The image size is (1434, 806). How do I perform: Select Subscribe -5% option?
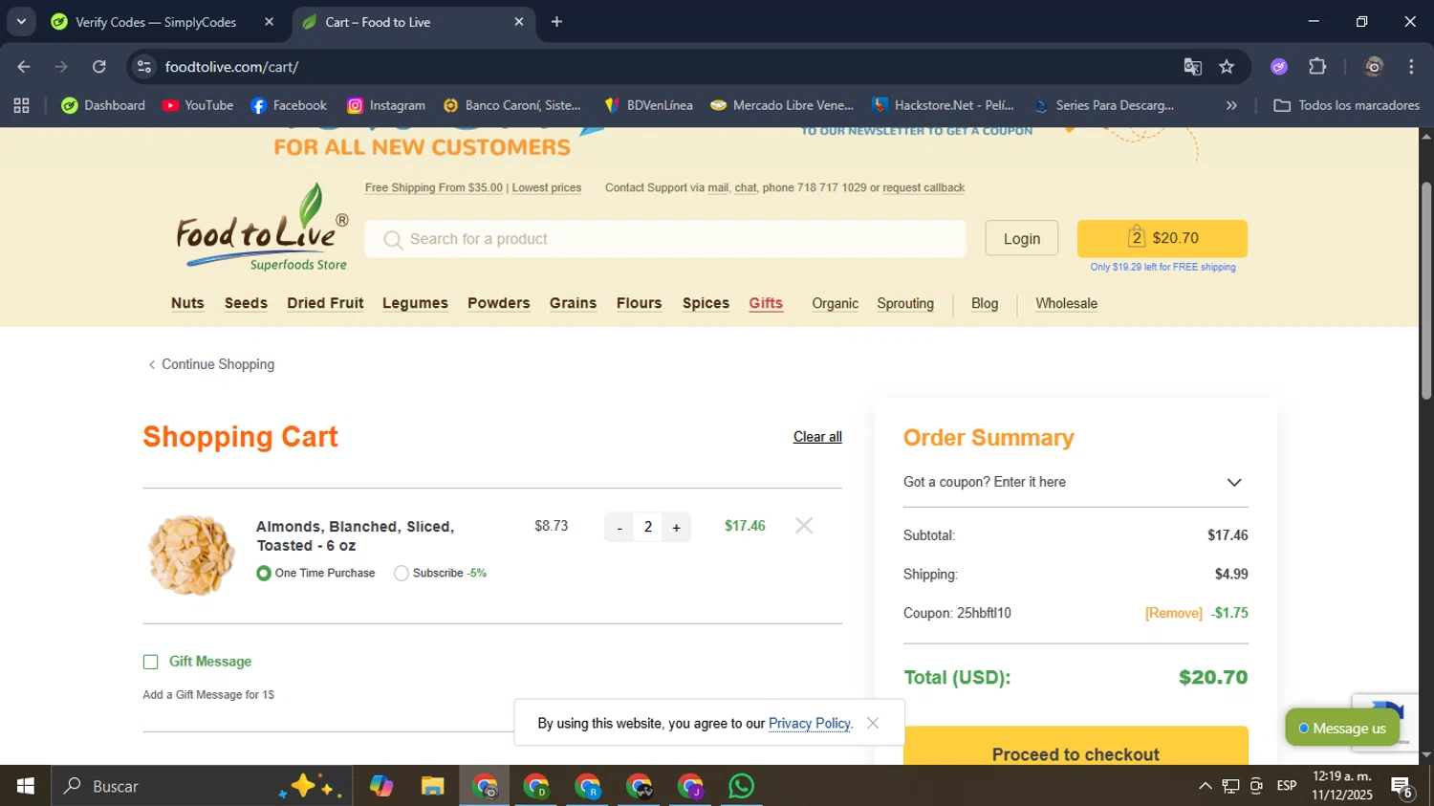402,574
